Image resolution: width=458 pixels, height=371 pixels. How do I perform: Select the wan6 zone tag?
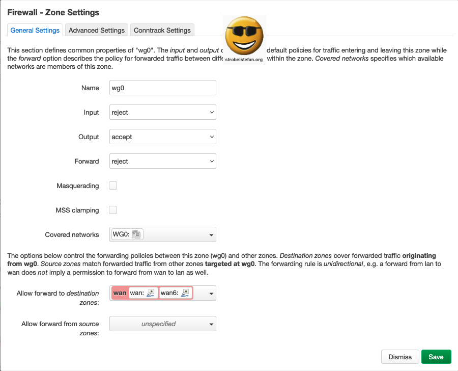click(170, 293)
